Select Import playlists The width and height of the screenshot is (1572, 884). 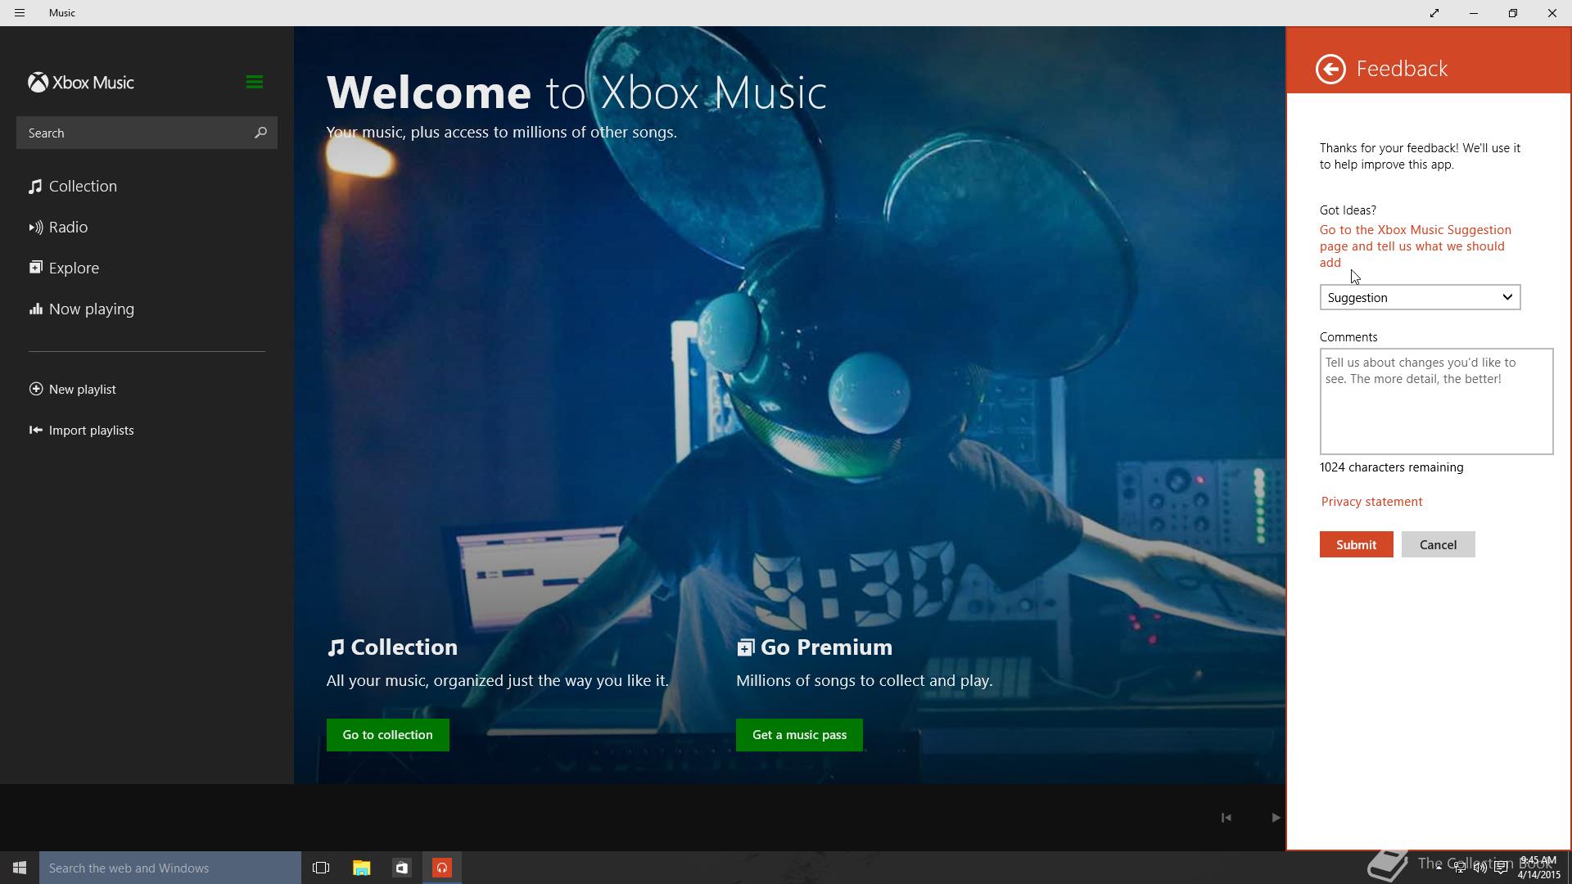click(x=81, y=431)
